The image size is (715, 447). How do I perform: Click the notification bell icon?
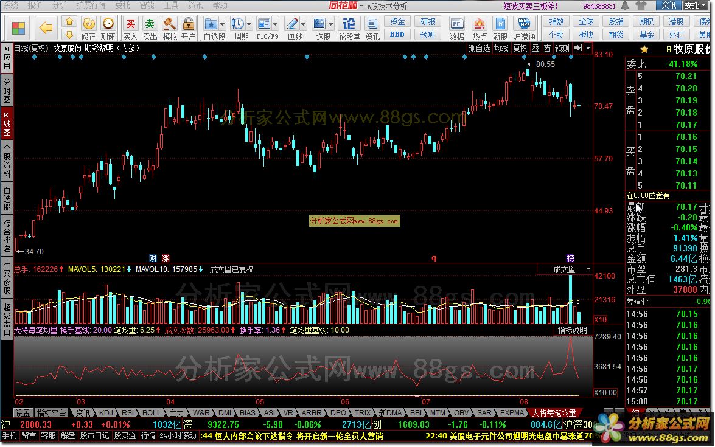[x=625, y=5]
